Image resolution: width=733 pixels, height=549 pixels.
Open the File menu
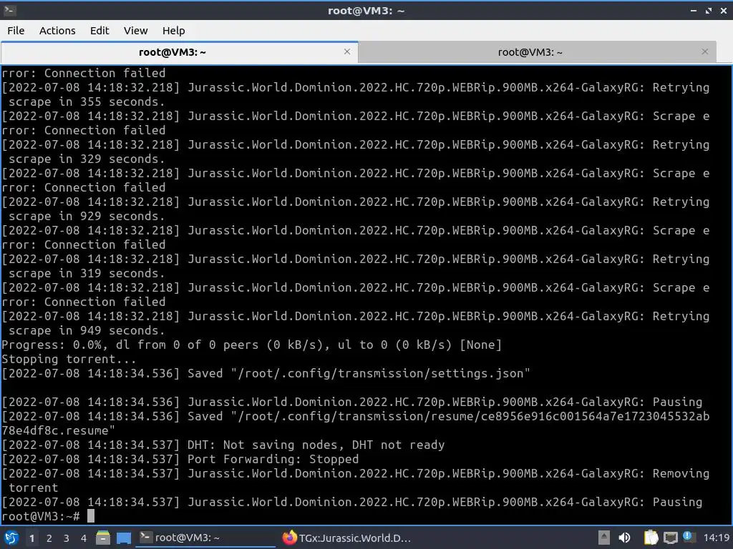[x=16, y=31]
